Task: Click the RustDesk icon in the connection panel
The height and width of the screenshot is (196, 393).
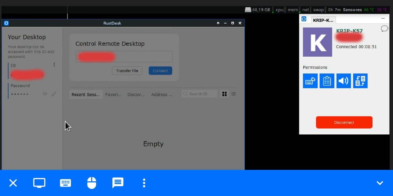Action: (x=304, y=19)
